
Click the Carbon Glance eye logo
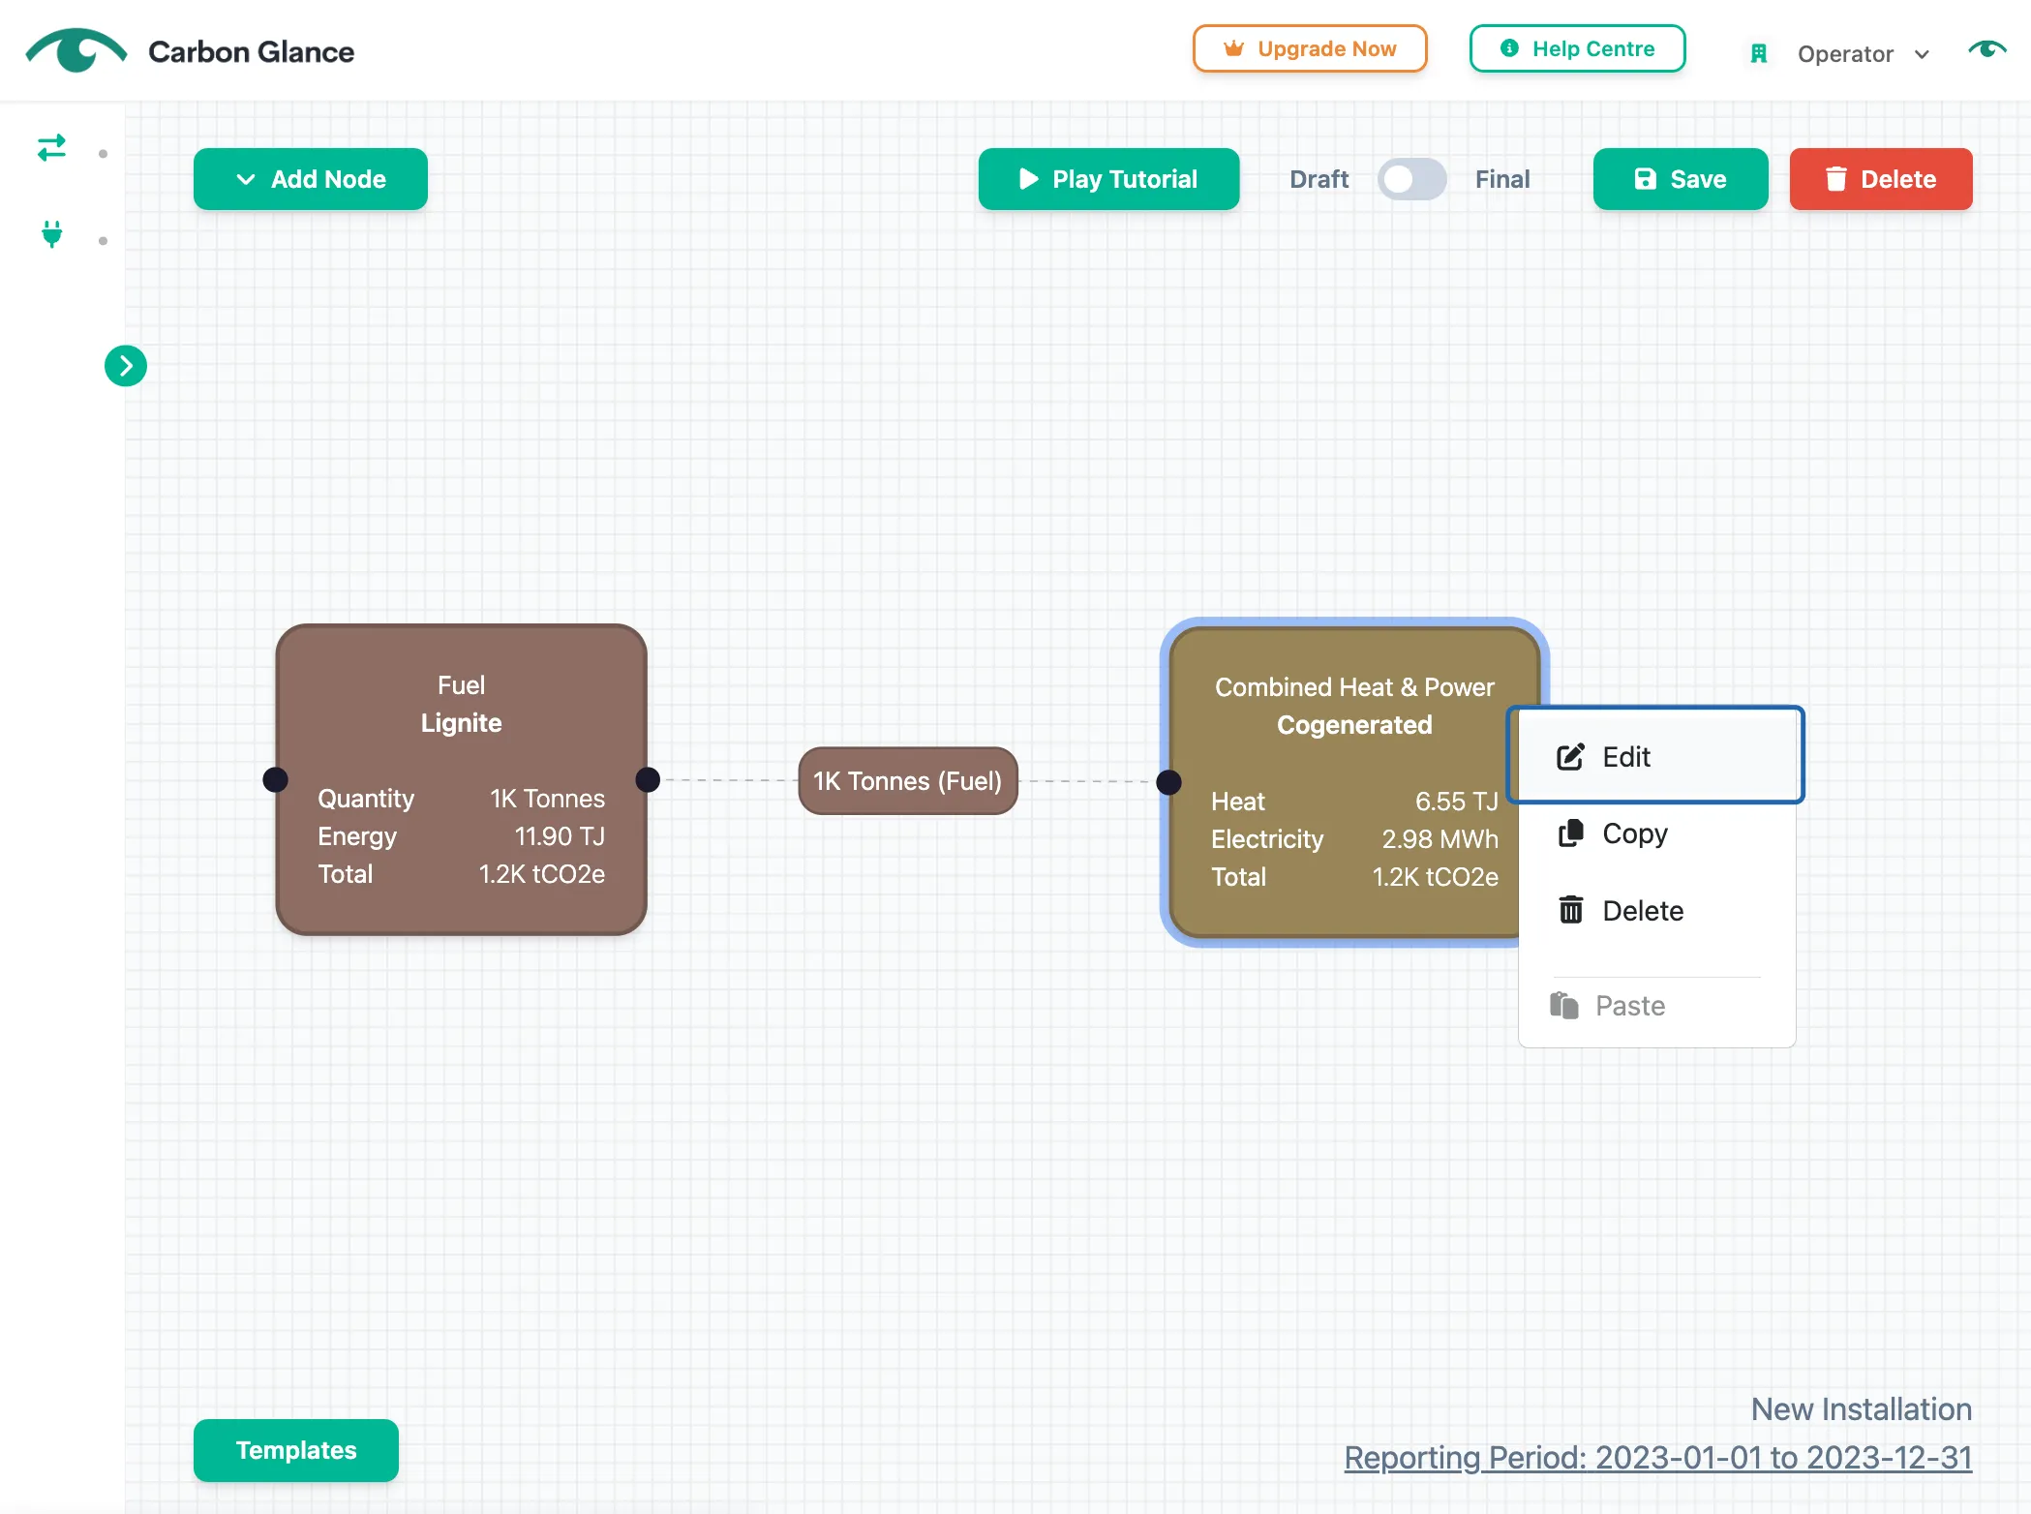[x=76, y=50]
